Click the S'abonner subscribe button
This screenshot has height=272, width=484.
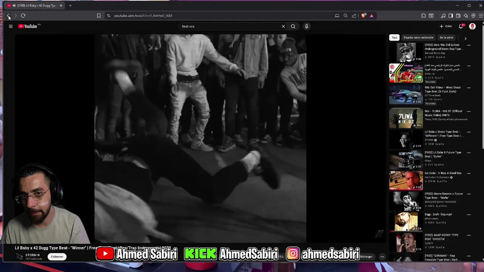pos(57,257)
